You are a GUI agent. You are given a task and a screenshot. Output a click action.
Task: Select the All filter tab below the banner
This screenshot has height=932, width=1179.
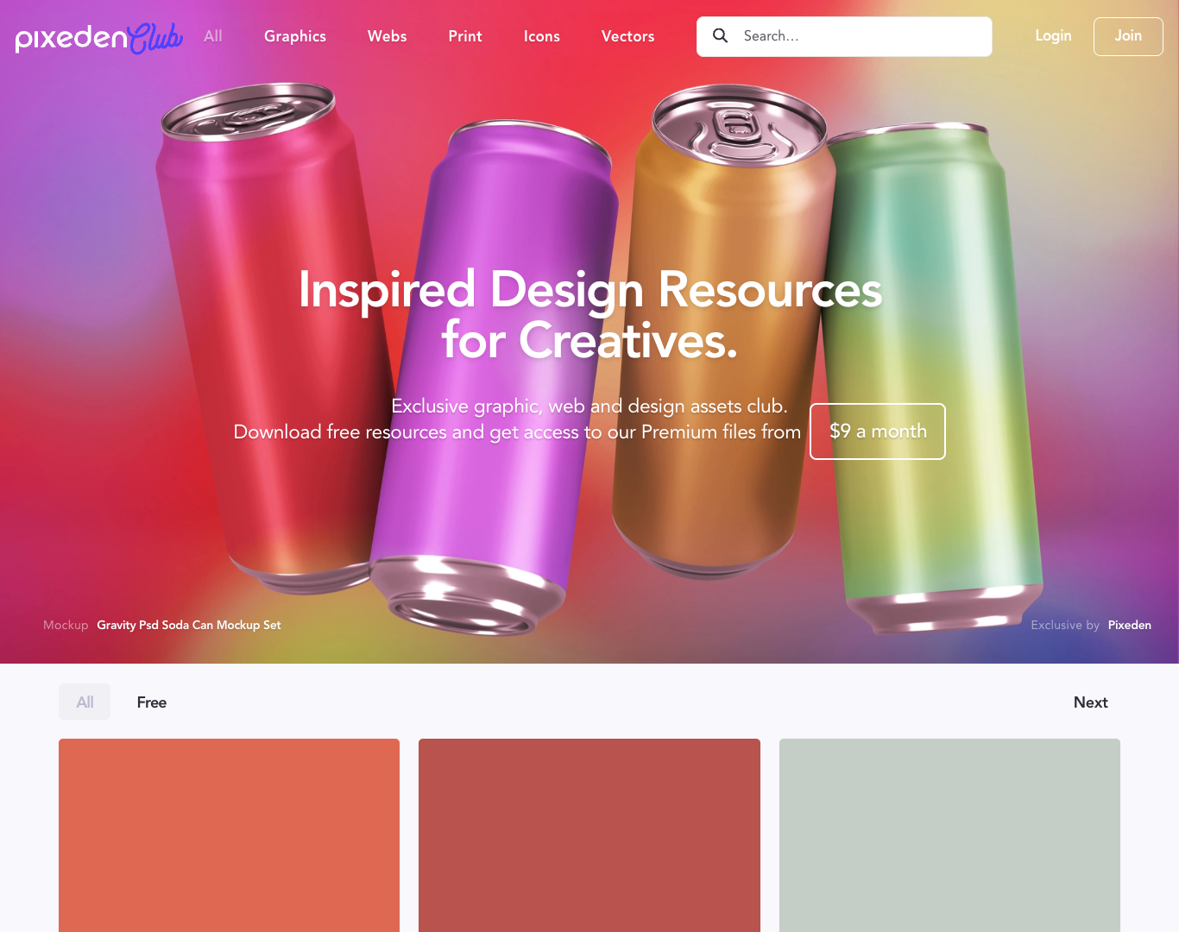[85, 702]
